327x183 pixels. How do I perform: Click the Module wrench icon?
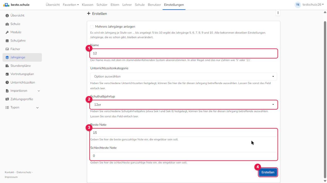7,32
